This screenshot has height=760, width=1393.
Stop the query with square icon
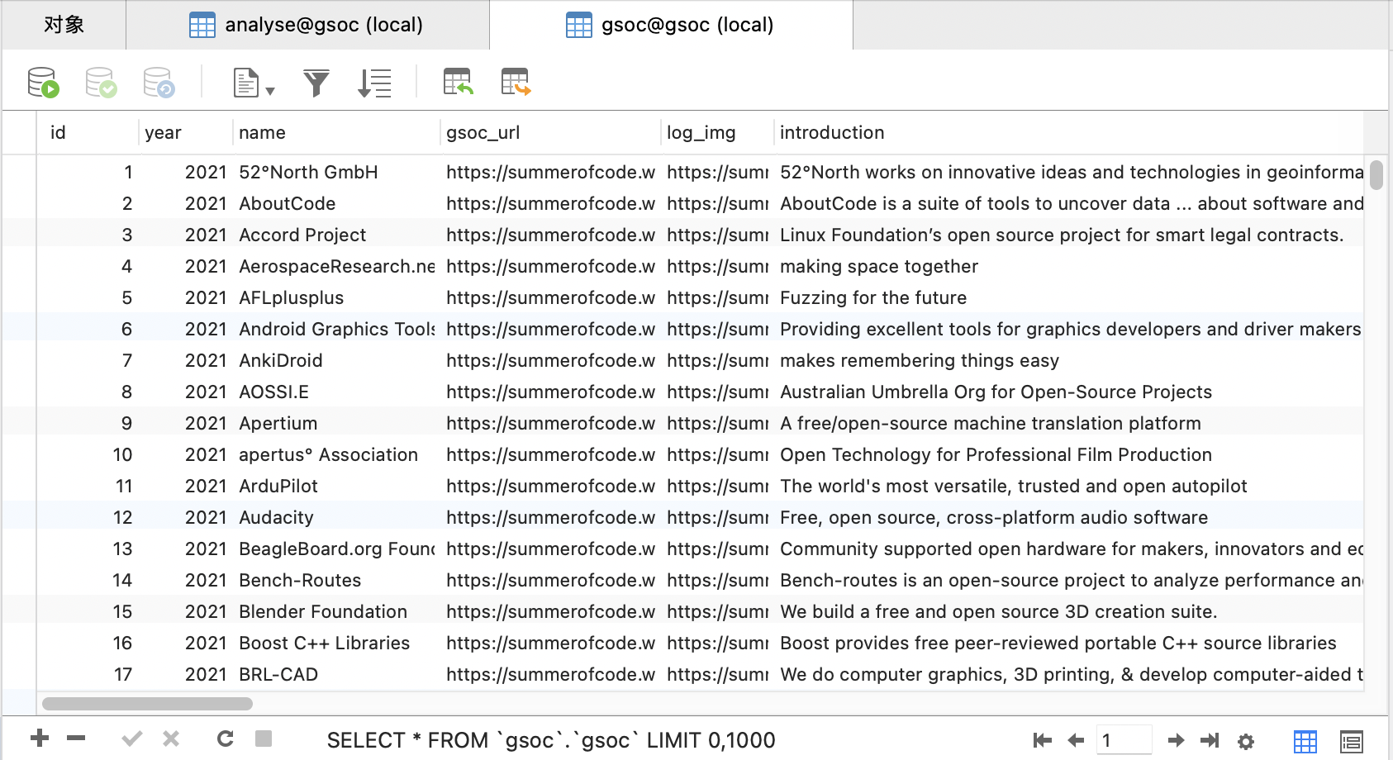(x=264, y=739)
